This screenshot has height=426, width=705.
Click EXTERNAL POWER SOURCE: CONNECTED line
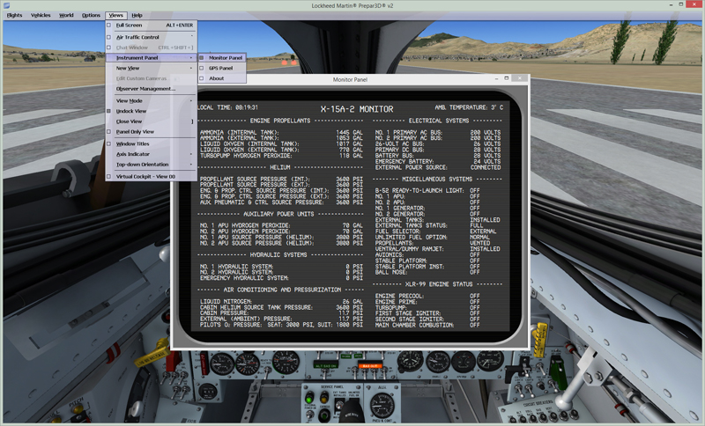click(x=438, y=167)
